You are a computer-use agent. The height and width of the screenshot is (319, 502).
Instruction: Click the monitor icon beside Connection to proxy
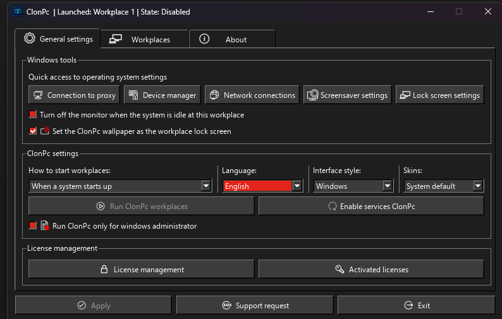tap(38, 95)
